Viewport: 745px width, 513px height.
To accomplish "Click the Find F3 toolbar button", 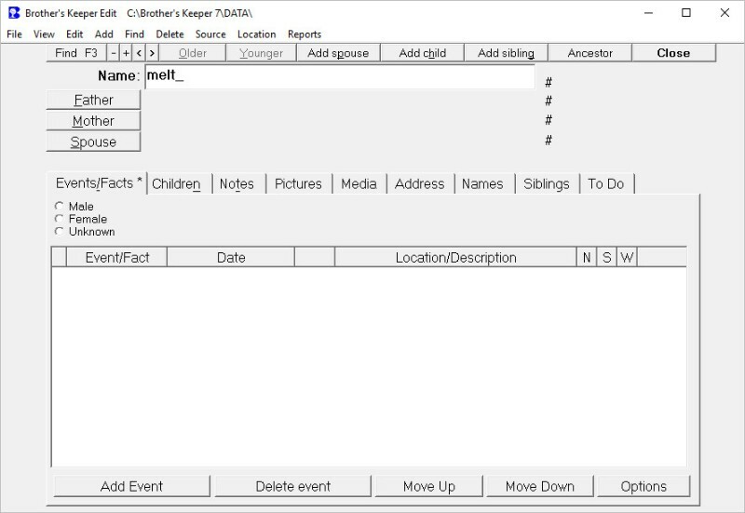I will (x=76, y=53).
